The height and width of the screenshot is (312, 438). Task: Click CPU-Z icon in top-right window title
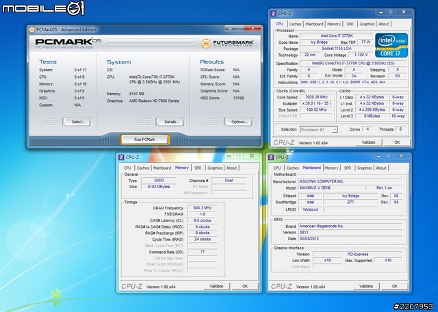click(x=274, y=14)
